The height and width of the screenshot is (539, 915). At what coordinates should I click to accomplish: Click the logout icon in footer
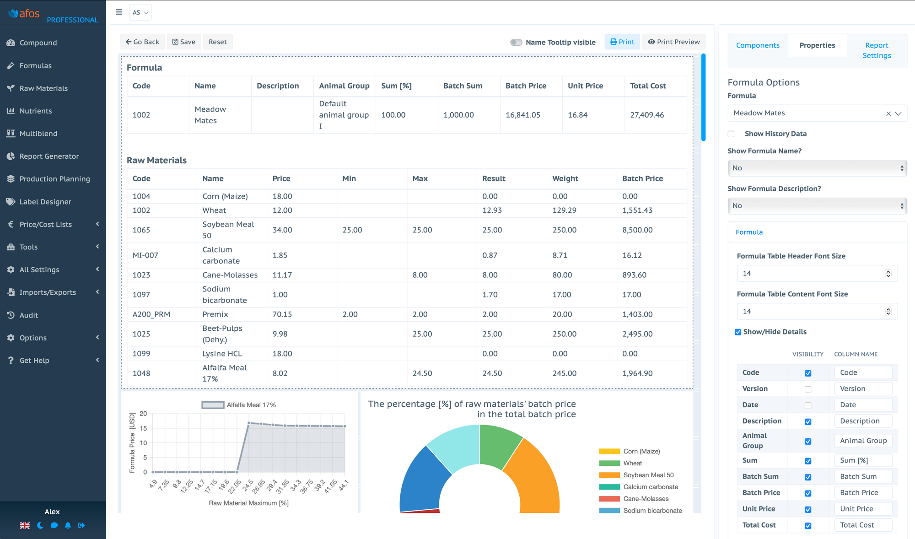(81, 525)
